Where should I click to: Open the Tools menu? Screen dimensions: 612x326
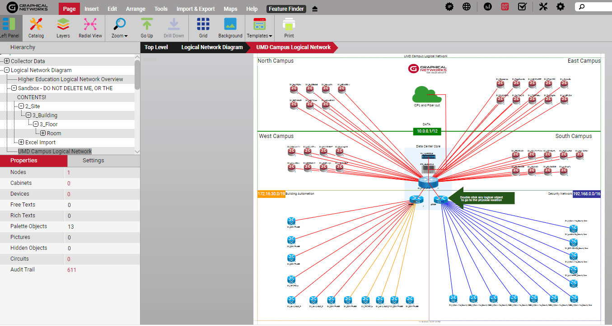pyautogui.click(x=161, y=9)
